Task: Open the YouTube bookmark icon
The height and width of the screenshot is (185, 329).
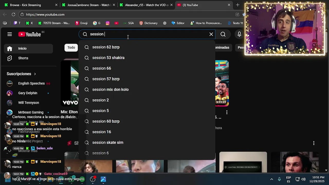Action: tap(116, 23)
